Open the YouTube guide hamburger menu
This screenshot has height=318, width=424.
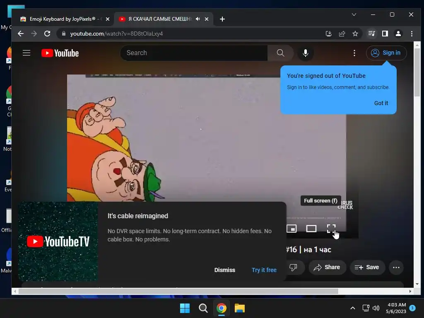(x=26, y=53)
